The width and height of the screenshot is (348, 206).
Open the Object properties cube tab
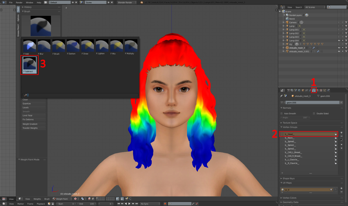pyautogui.click(x=303, y=90)
